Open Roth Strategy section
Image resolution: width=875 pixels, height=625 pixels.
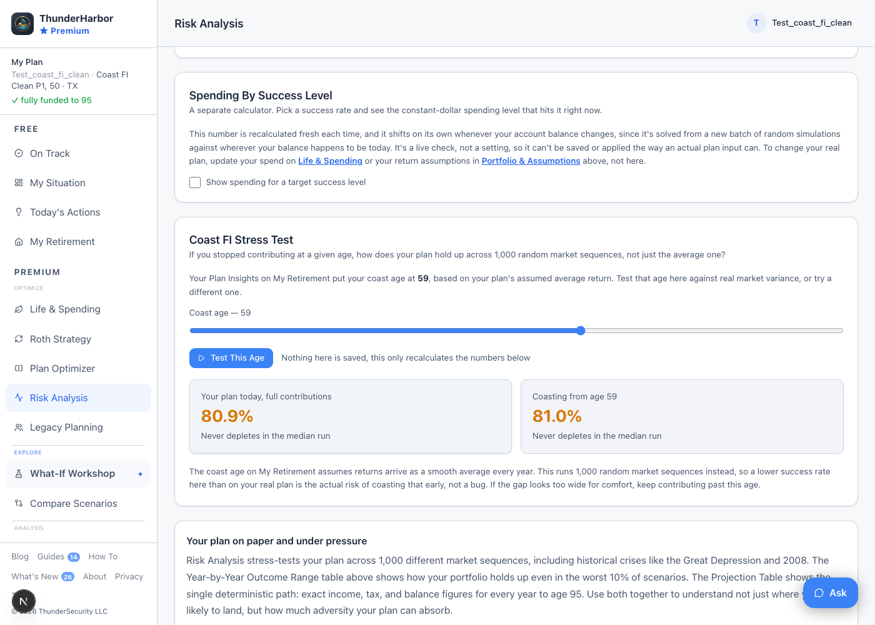(x=78, y=339)
